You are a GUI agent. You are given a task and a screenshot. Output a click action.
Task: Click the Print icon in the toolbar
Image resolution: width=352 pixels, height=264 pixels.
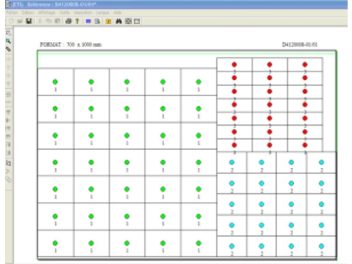point(68,21)
